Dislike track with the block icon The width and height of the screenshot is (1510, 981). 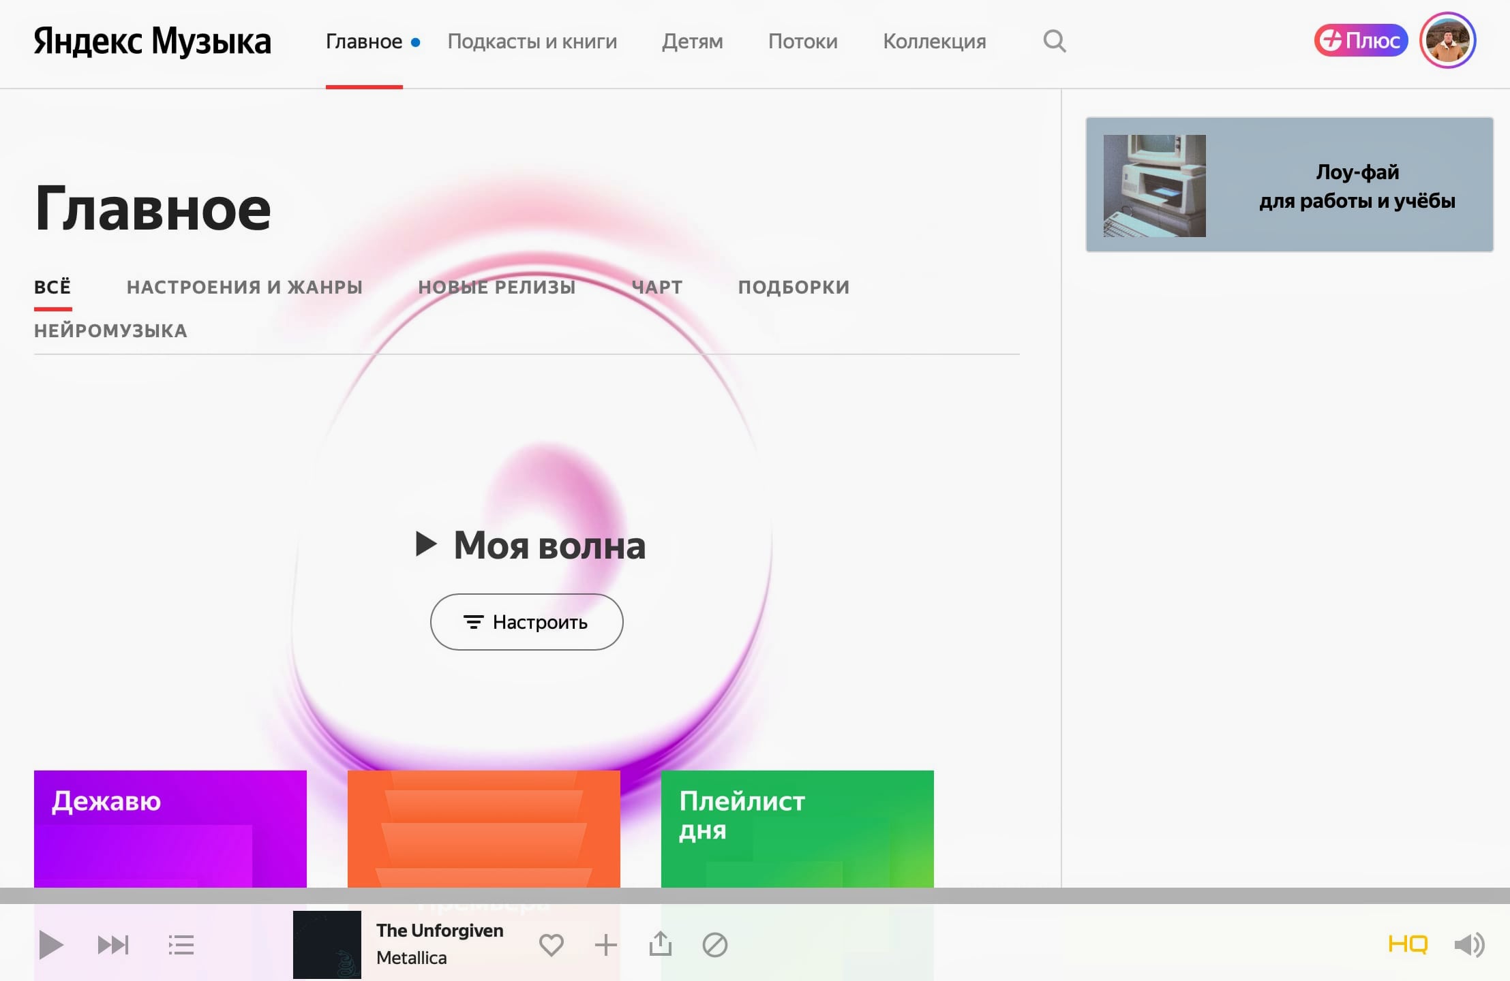point(714,945)
